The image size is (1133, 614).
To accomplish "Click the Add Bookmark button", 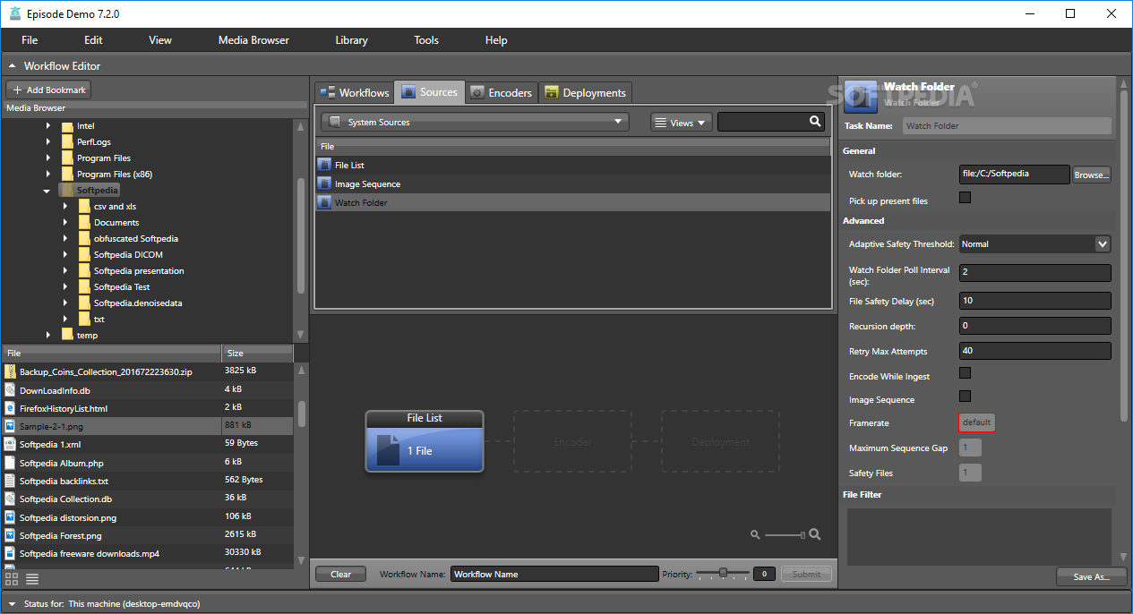I will point(48,90).
